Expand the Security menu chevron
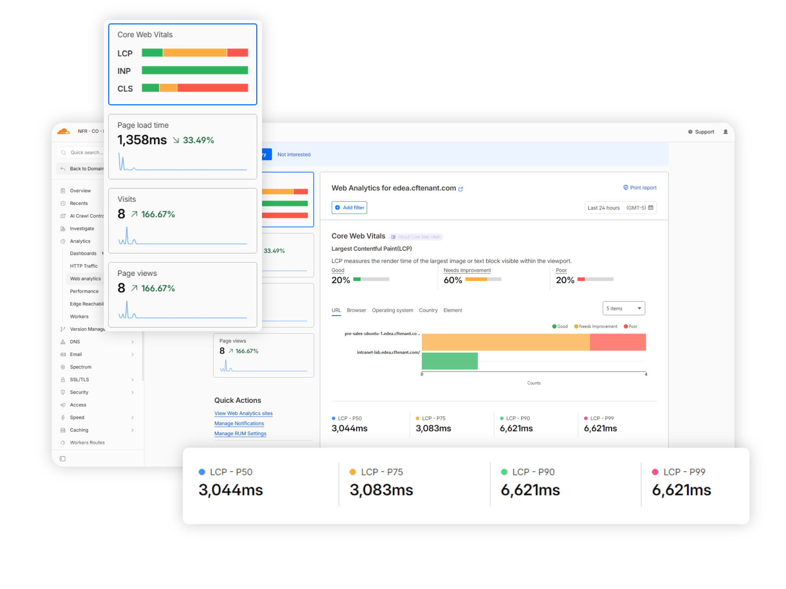Viewport: 786px width, 589px height. pos(133,392)
